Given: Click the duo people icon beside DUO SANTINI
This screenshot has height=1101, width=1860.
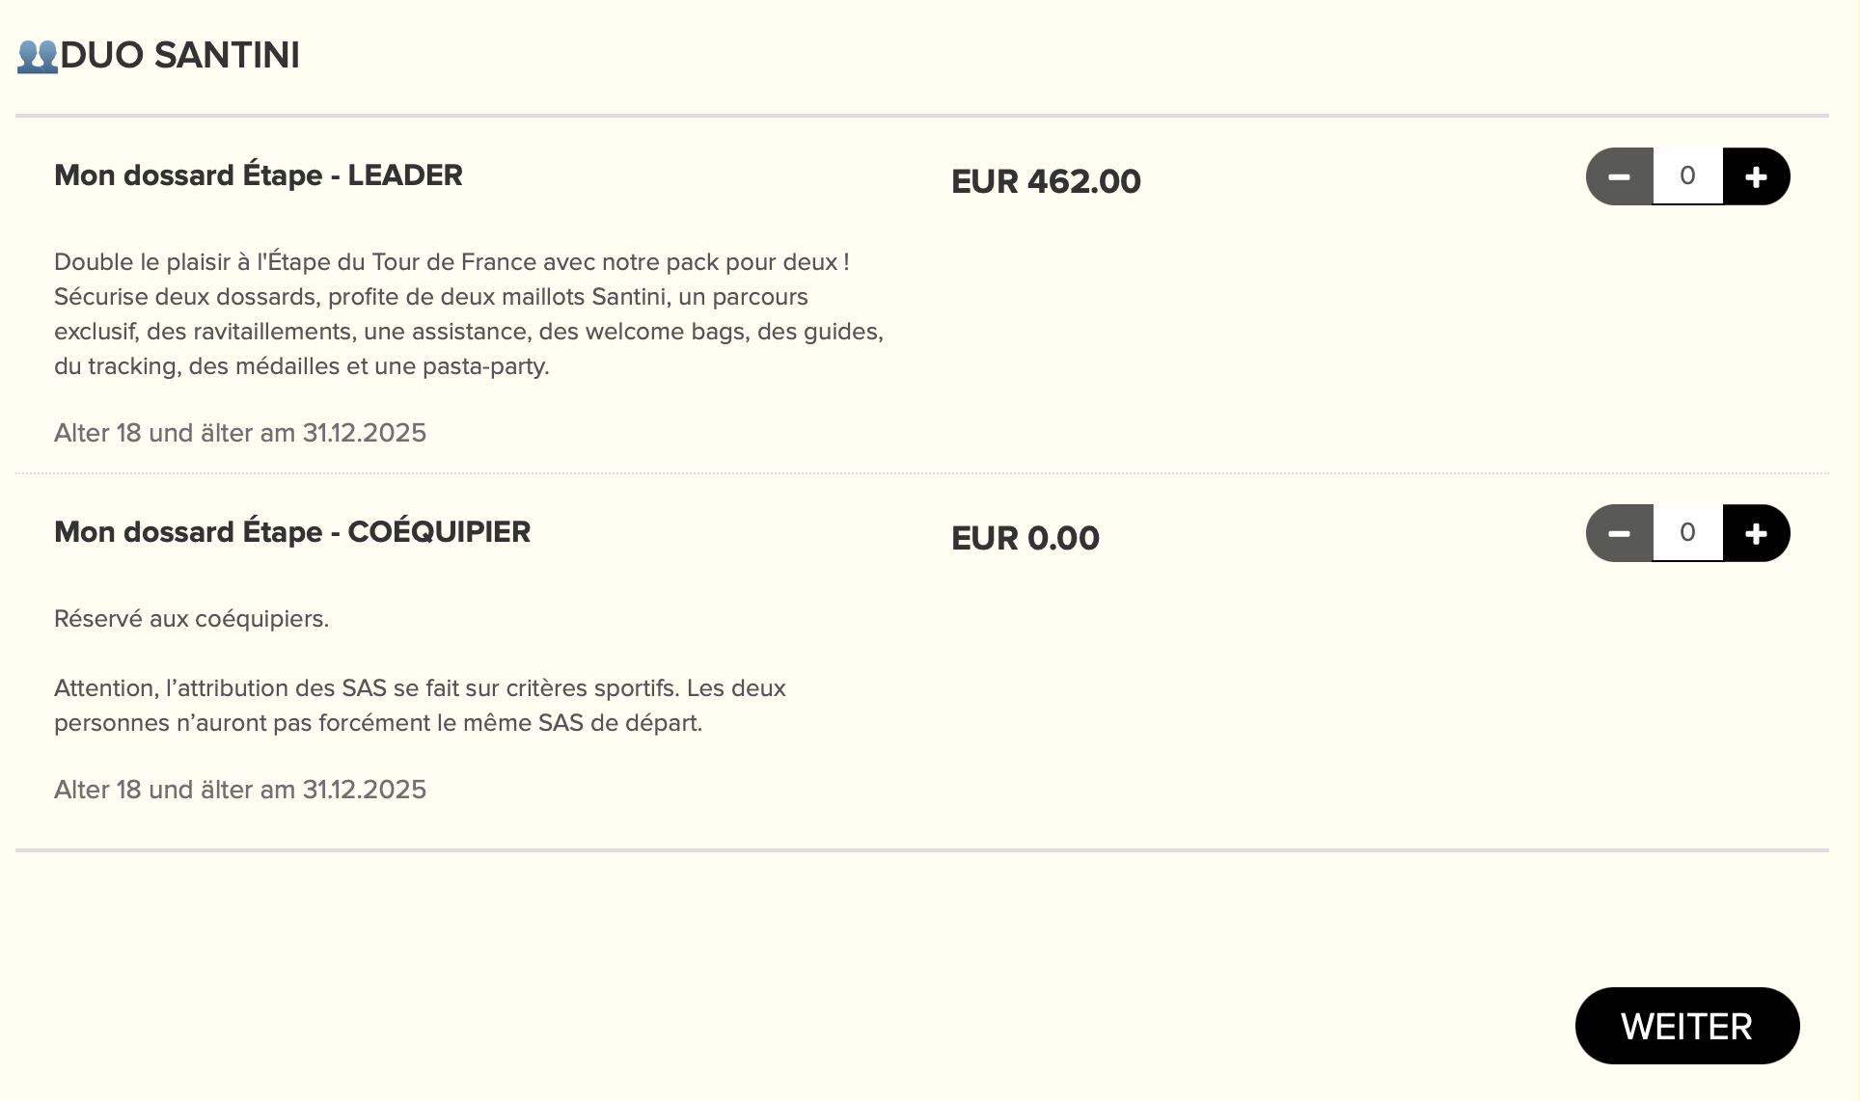Looking at the screenshot, I should pyautogui.click(x=38, y=56).
